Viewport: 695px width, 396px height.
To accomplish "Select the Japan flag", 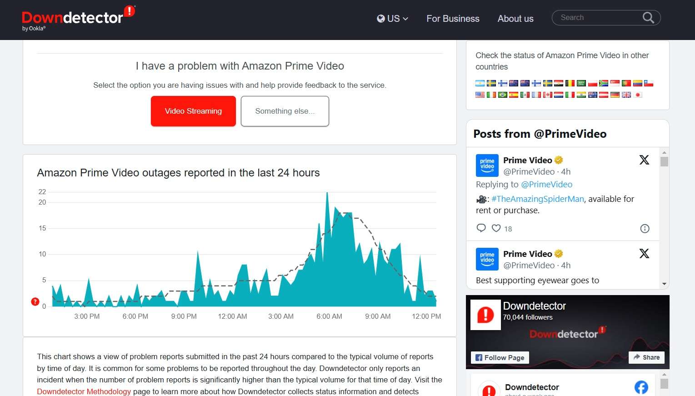I will 637,95.
